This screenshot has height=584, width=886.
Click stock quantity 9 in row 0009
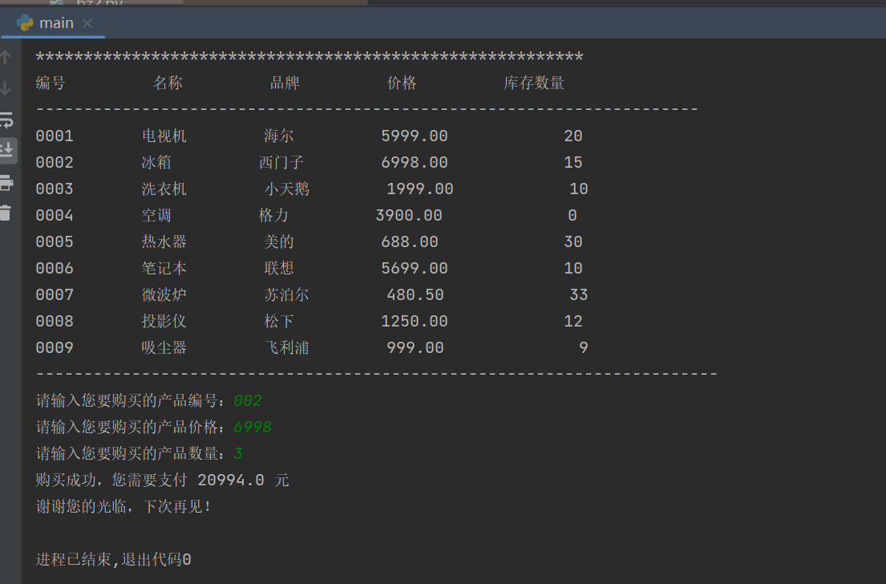[x=584, y=347]
